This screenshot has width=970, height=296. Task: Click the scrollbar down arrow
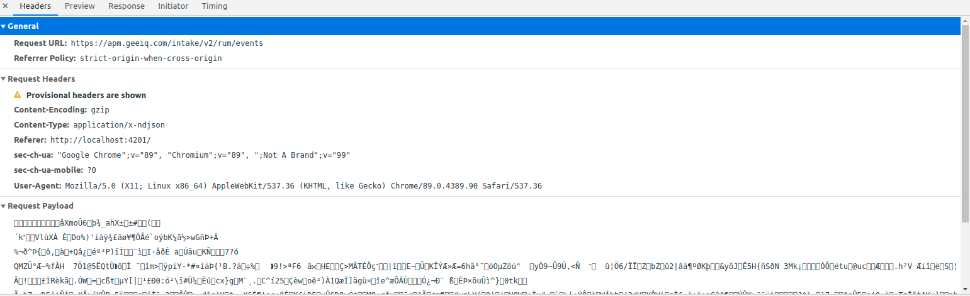click(x=966, y=292)
